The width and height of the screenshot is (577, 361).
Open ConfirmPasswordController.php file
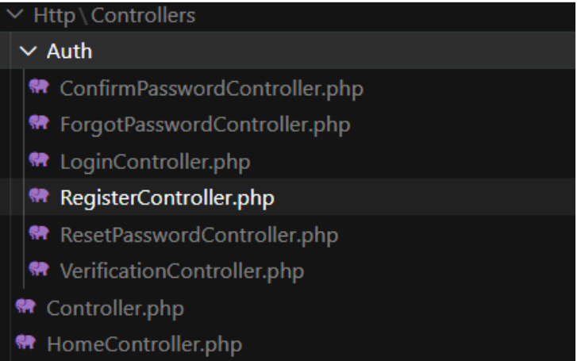[x=212, y=88]
